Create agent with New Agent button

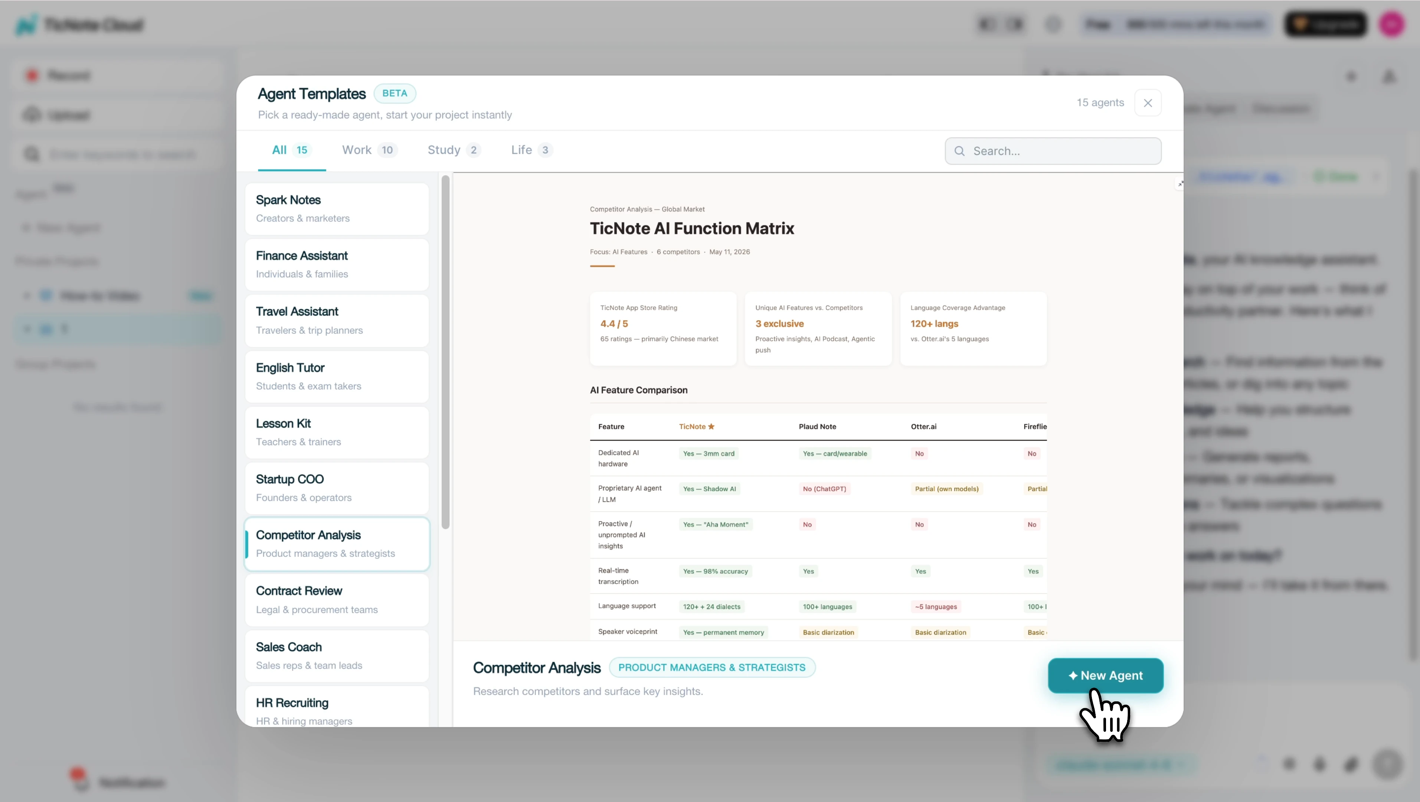[x=1105, y=675]
